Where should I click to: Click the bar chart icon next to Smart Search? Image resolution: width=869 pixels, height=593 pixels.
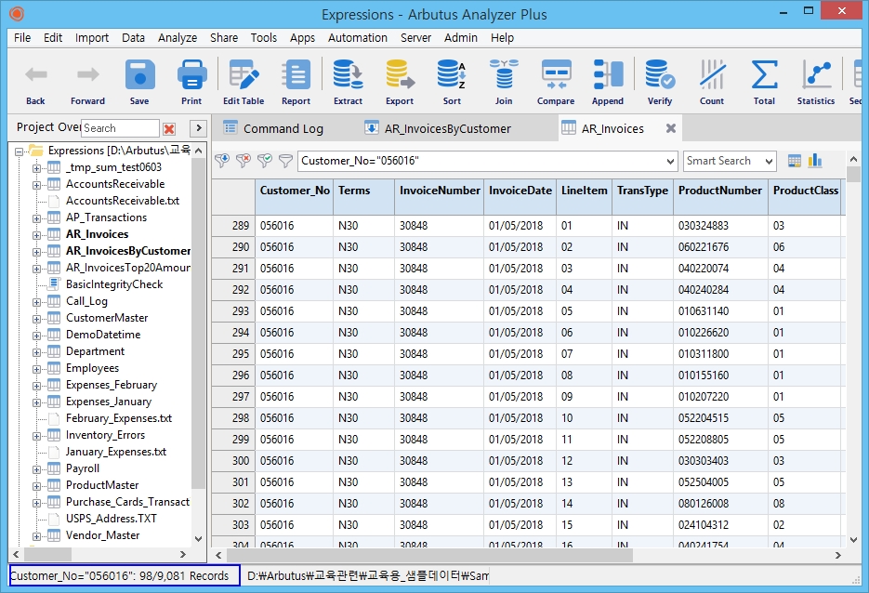click(x=815, y=161)
